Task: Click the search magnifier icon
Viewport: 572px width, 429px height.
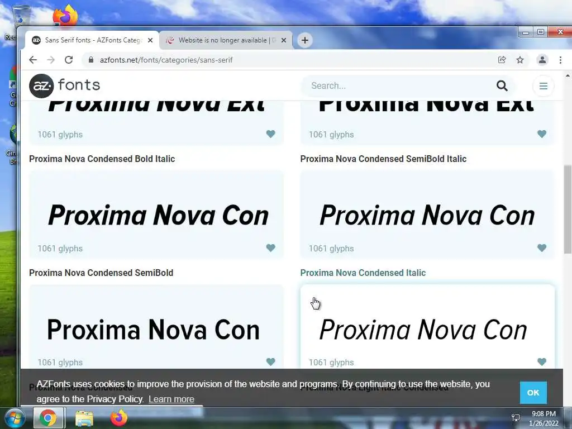Action: point(502,85)
